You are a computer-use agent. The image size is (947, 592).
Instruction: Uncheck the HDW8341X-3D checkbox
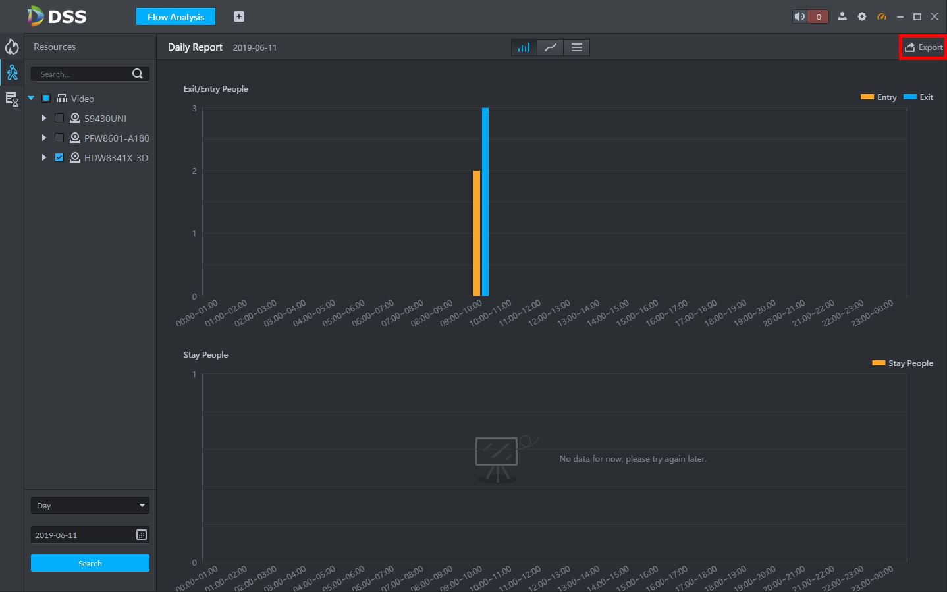click(59, 158)
